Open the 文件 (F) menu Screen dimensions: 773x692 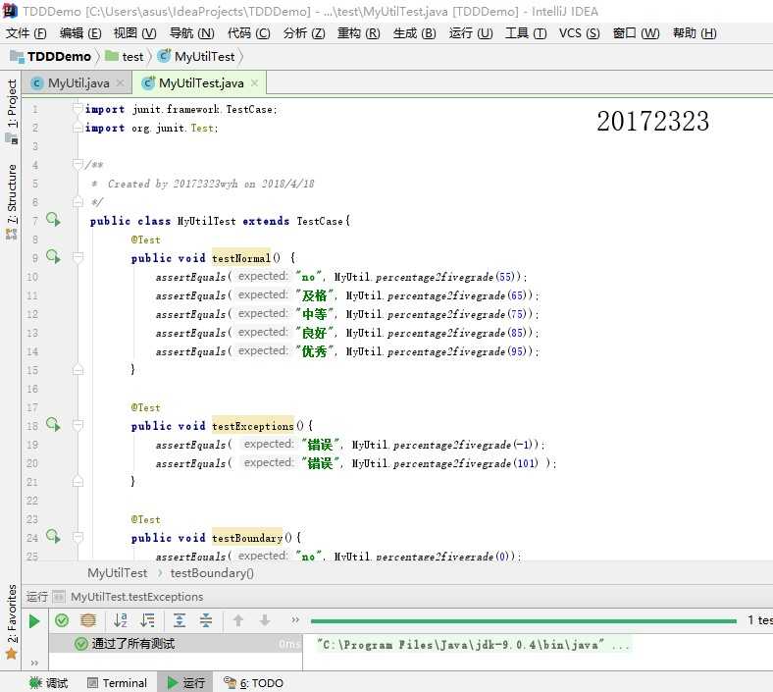pos(26,33)
